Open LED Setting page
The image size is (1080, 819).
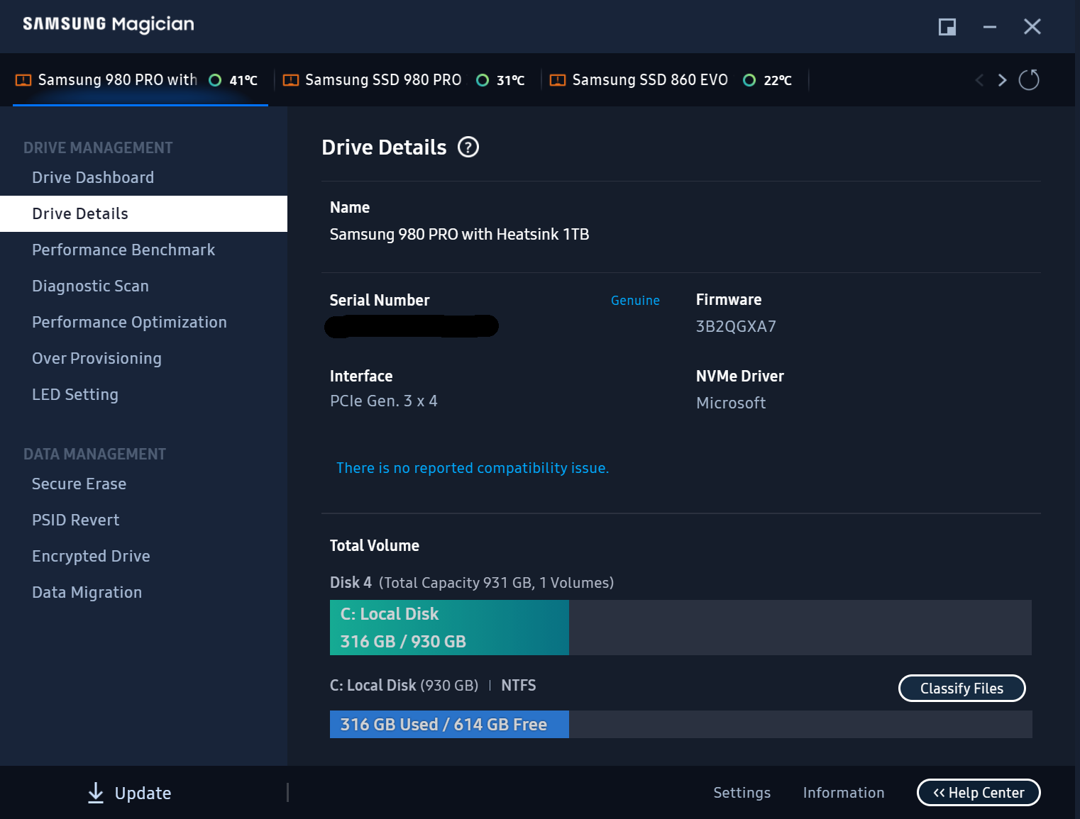143,394
